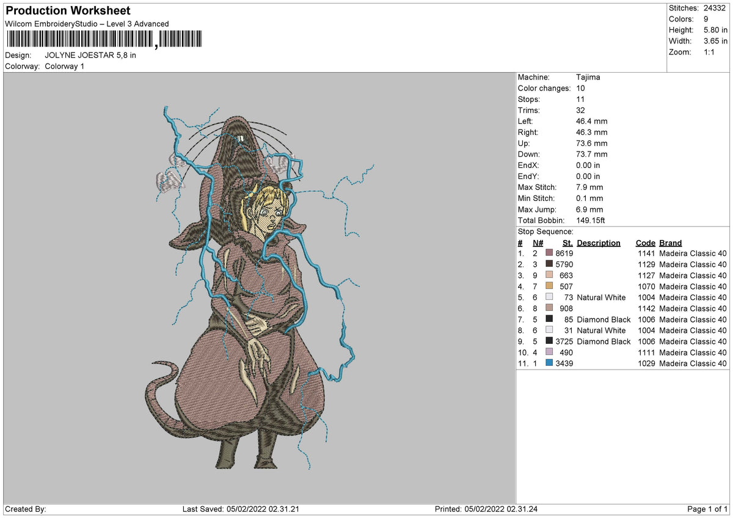Click the color swatch for code 1141
This screenshot has width=733, height=518.
tap(549, 253)
